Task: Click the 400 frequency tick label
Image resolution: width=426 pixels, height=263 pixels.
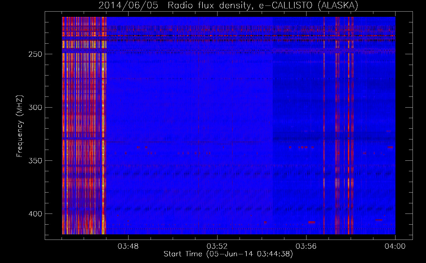Action: pos(35,214)
